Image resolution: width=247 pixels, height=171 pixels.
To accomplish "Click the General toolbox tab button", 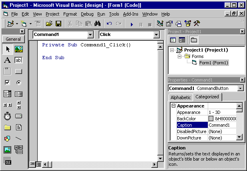I will click(13, 39).
